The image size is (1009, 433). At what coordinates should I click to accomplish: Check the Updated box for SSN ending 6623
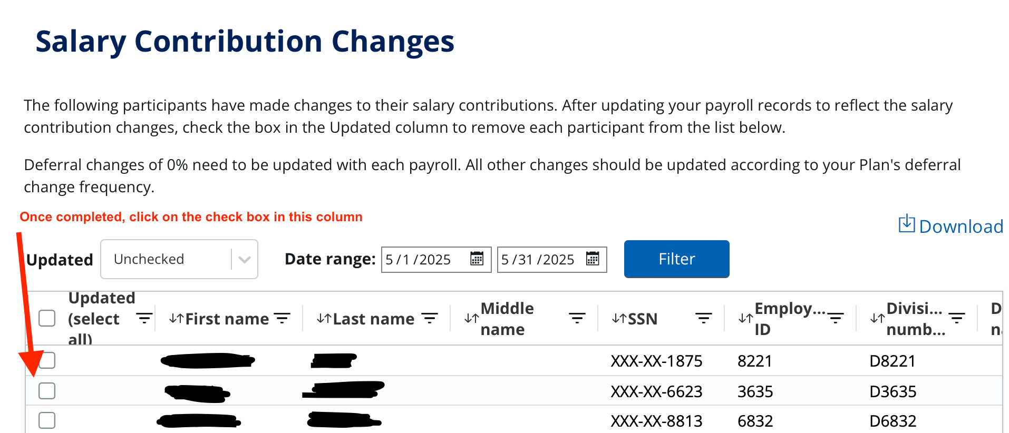pos(47,391)
